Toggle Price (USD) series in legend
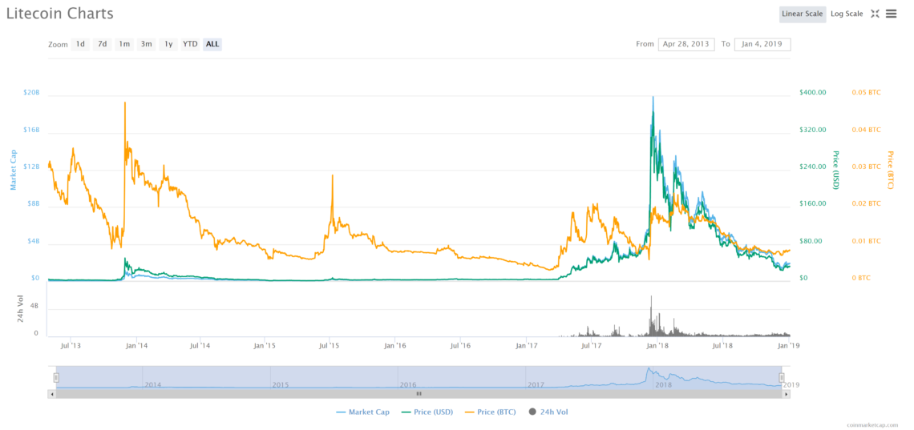 (x=427, y=412)
